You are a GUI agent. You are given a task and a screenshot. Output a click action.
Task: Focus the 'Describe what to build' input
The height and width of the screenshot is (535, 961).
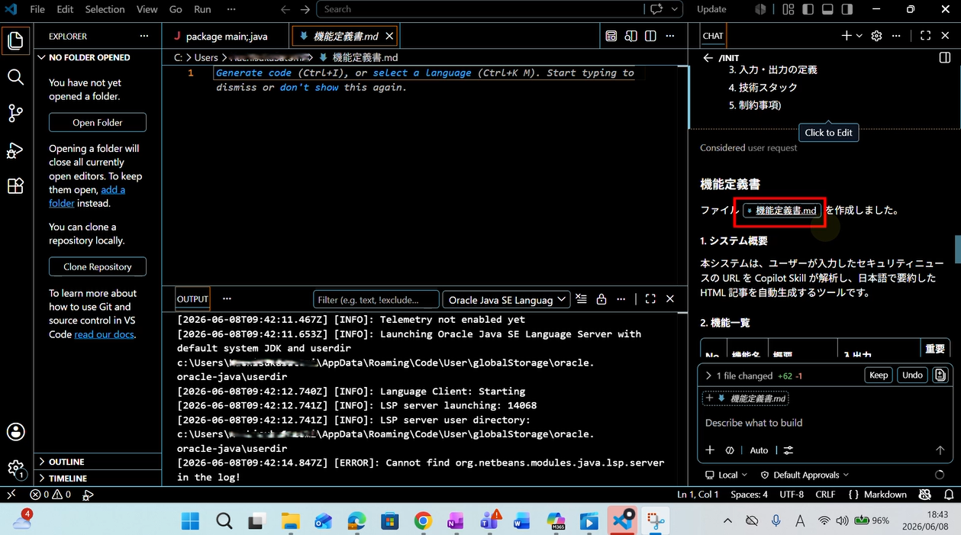824,423
